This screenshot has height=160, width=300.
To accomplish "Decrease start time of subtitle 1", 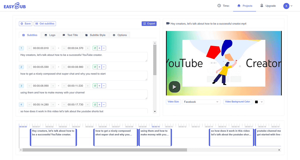I will pyautogui.click(x=29, y=48).
